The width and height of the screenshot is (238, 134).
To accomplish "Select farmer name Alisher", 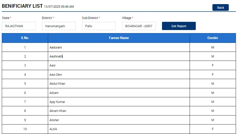I will (54, 120).
